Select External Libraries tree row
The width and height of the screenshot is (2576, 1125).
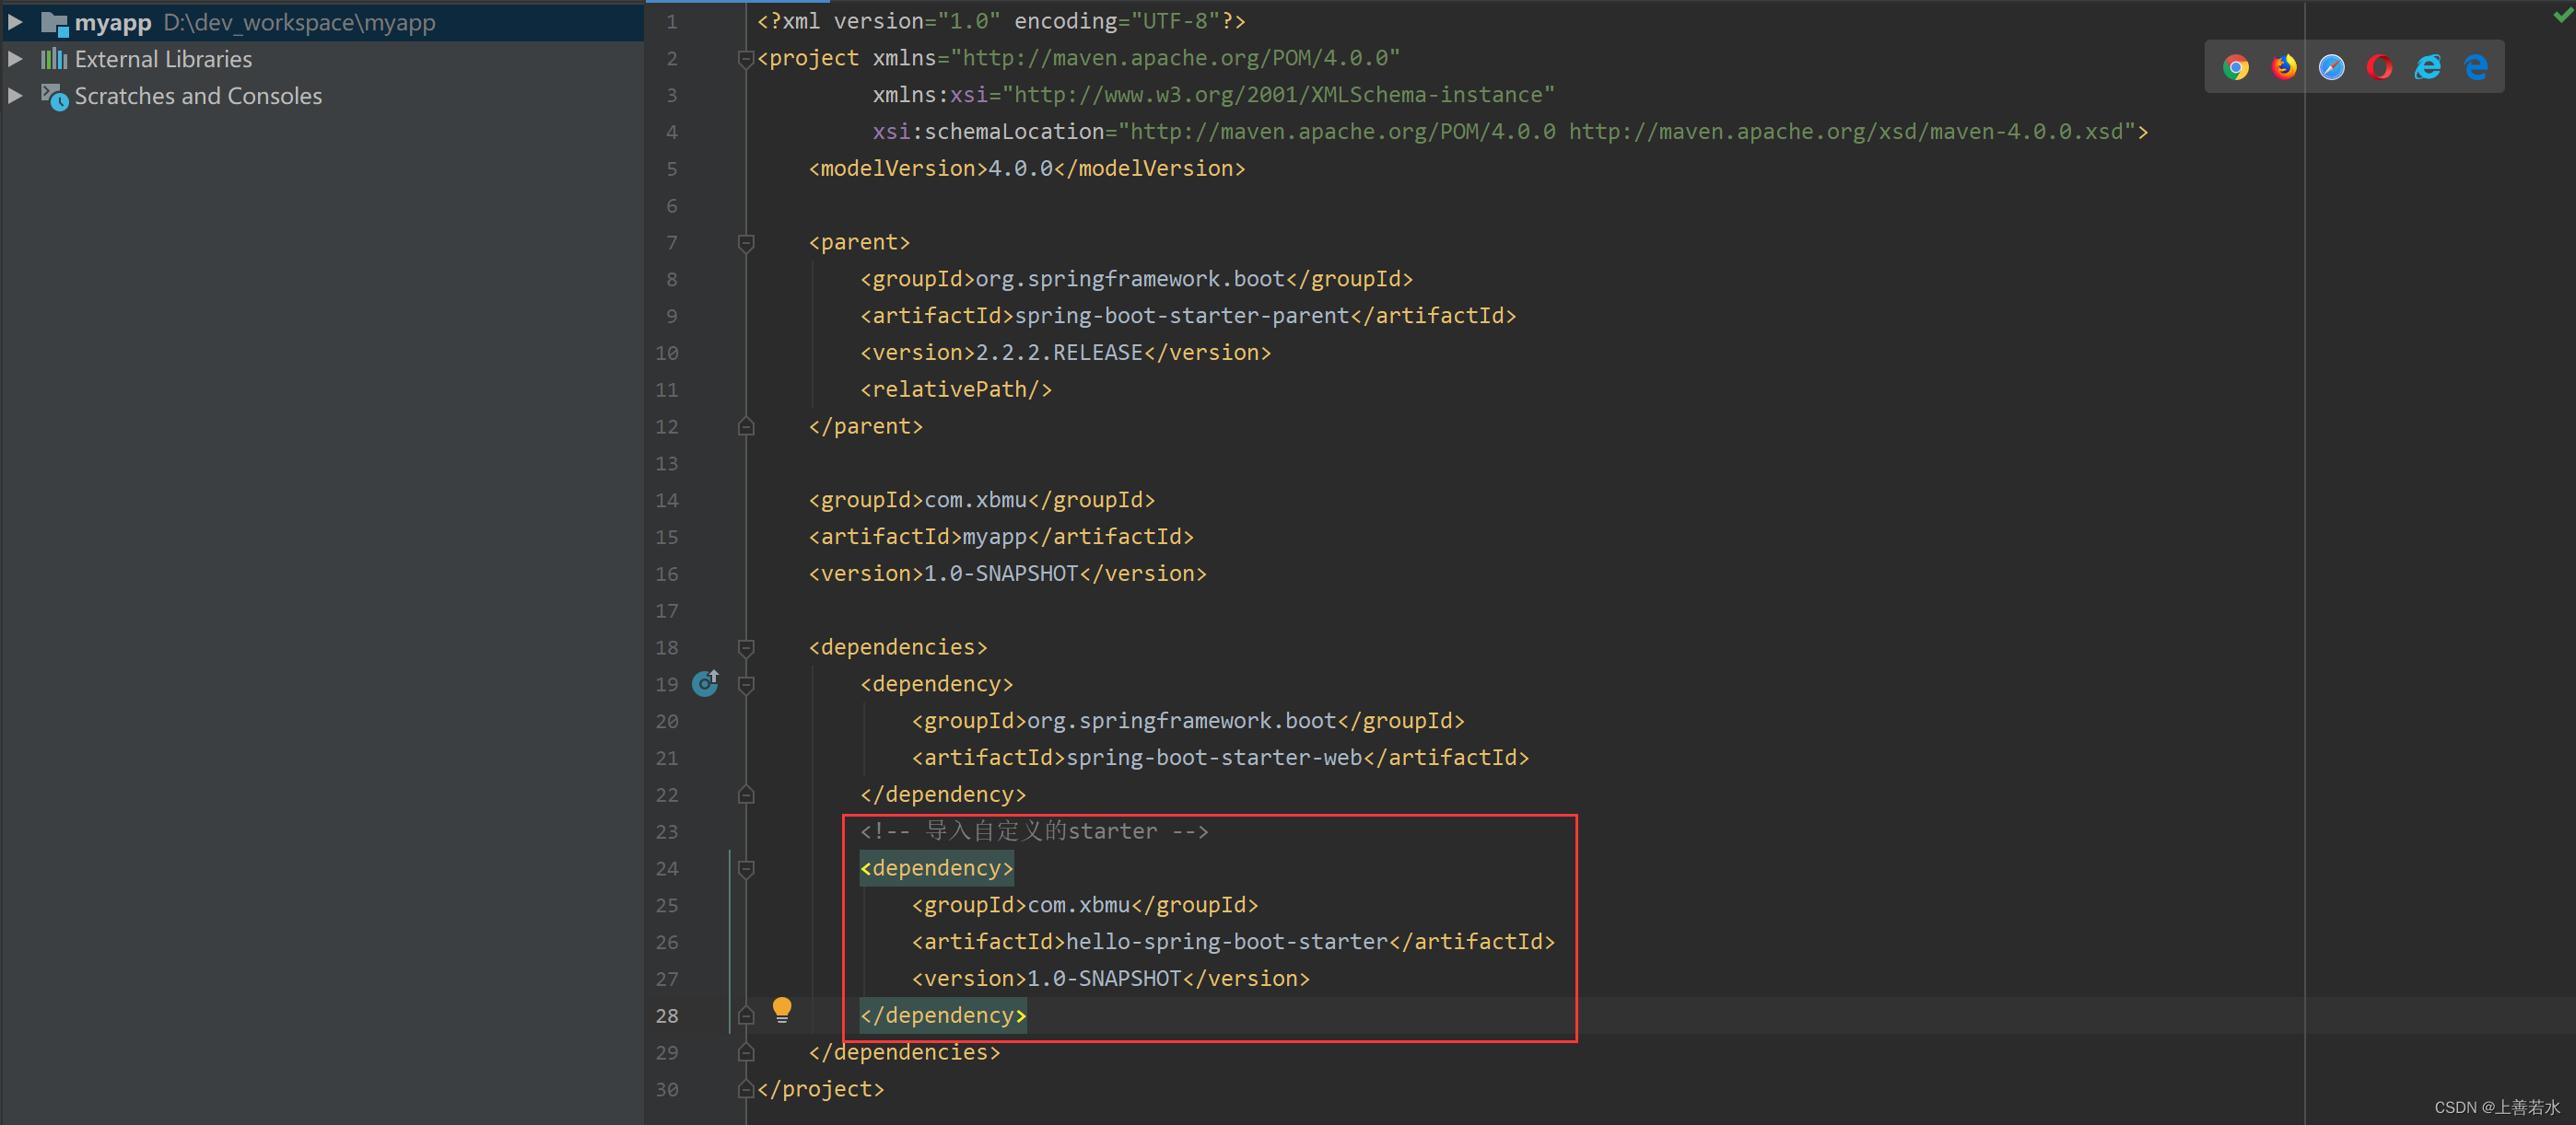pyautogui.click(x=322, y=59)
